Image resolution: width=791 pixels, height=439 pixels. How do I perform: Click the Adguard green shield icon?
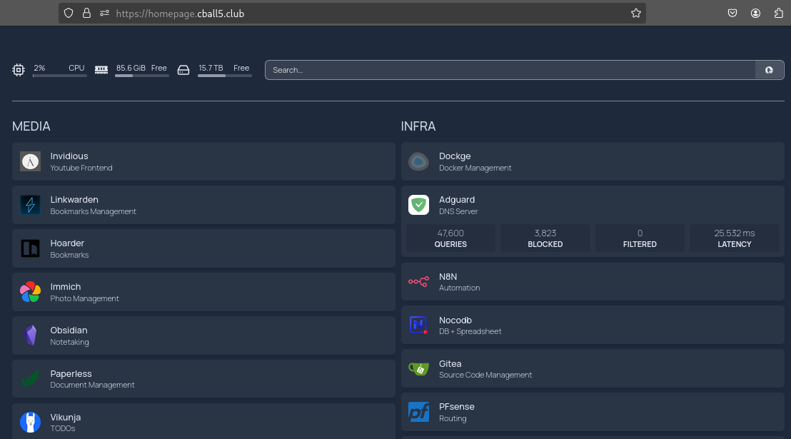[419, 205]
